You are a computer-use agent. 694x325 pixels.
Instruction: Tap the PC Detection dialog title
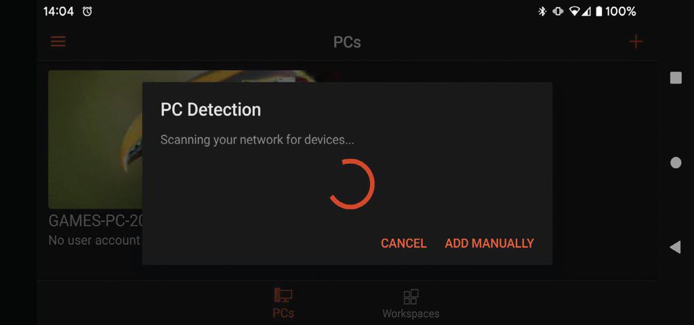(211, 110)
